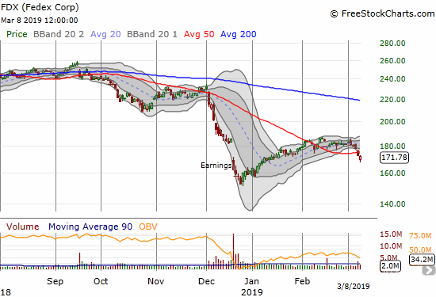
Task: Click the Nov month label on the time axis
Action: (155, 281)
